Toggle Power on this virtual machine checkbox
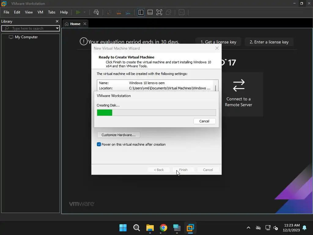The height and width of the screenshot is (235, 313). (x=99, y=144)
